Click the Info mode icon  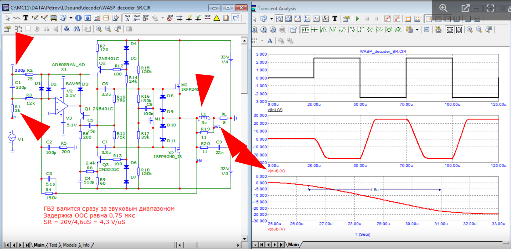[78, 18]
